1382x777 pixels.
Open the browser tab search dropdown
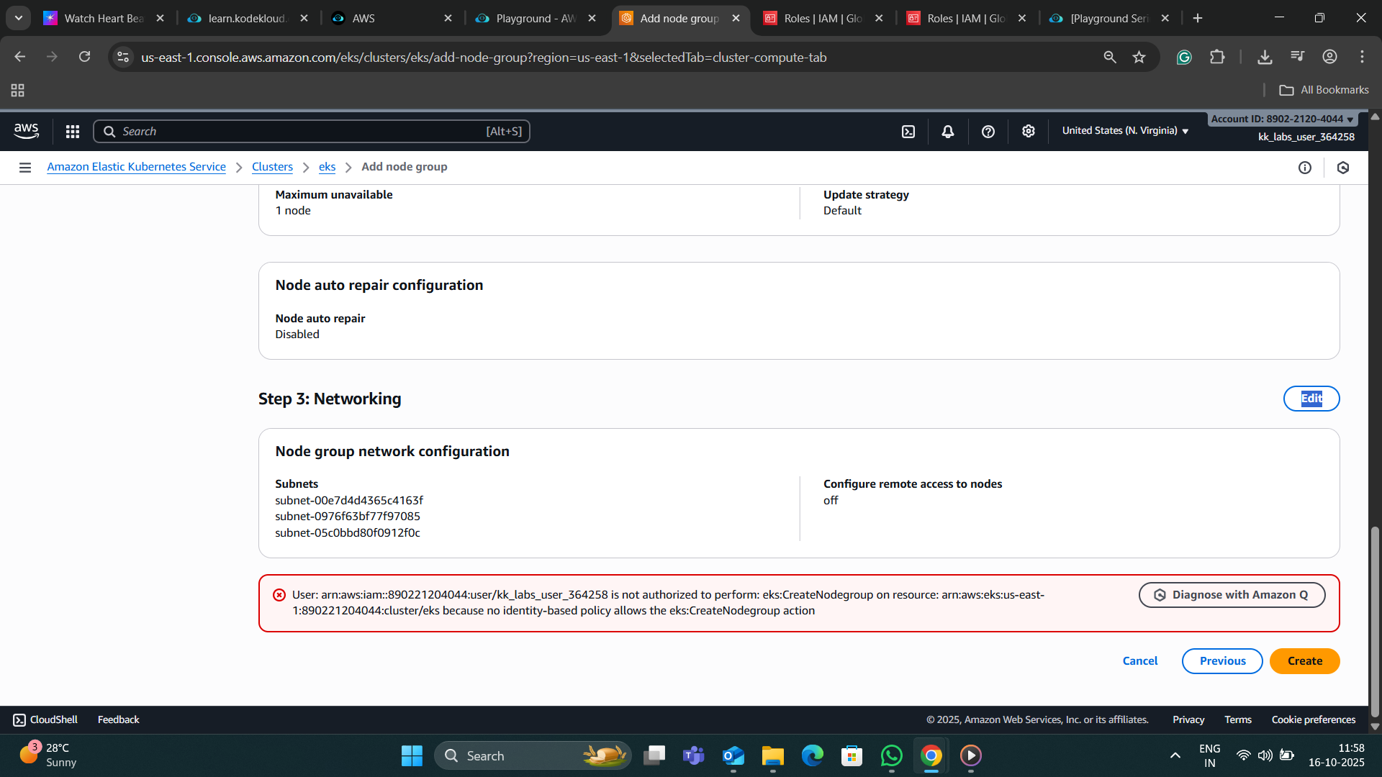(19, 18)
